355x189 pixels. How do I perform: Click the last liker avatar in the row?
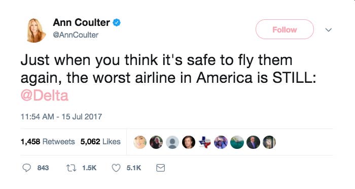[x=269, y=142]
